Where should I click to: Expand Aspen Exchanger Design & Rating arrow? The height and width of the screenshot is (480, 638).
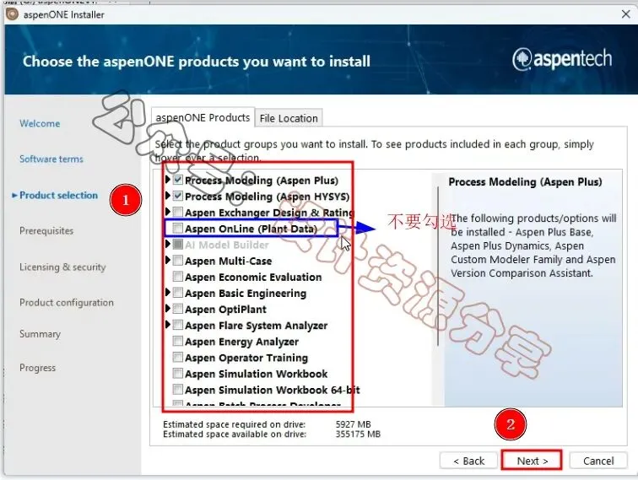coord(168,212)
